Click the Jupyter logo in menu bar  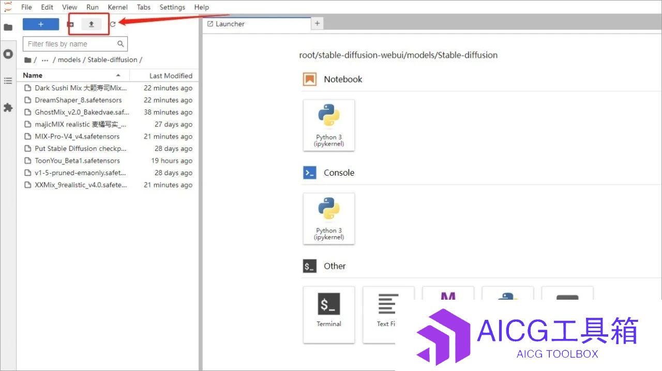8,6
